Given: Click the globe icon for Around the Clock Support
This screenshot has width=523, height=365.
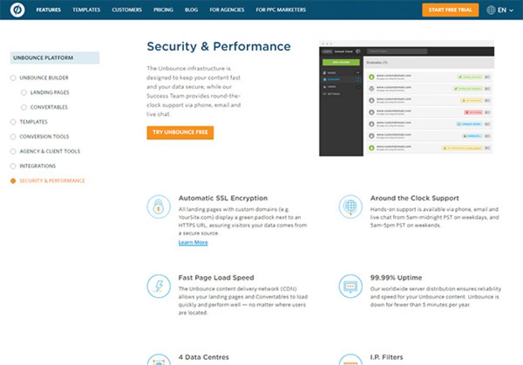Looking at the screenshot, I should pyautogui.click(x=350, y=207).
